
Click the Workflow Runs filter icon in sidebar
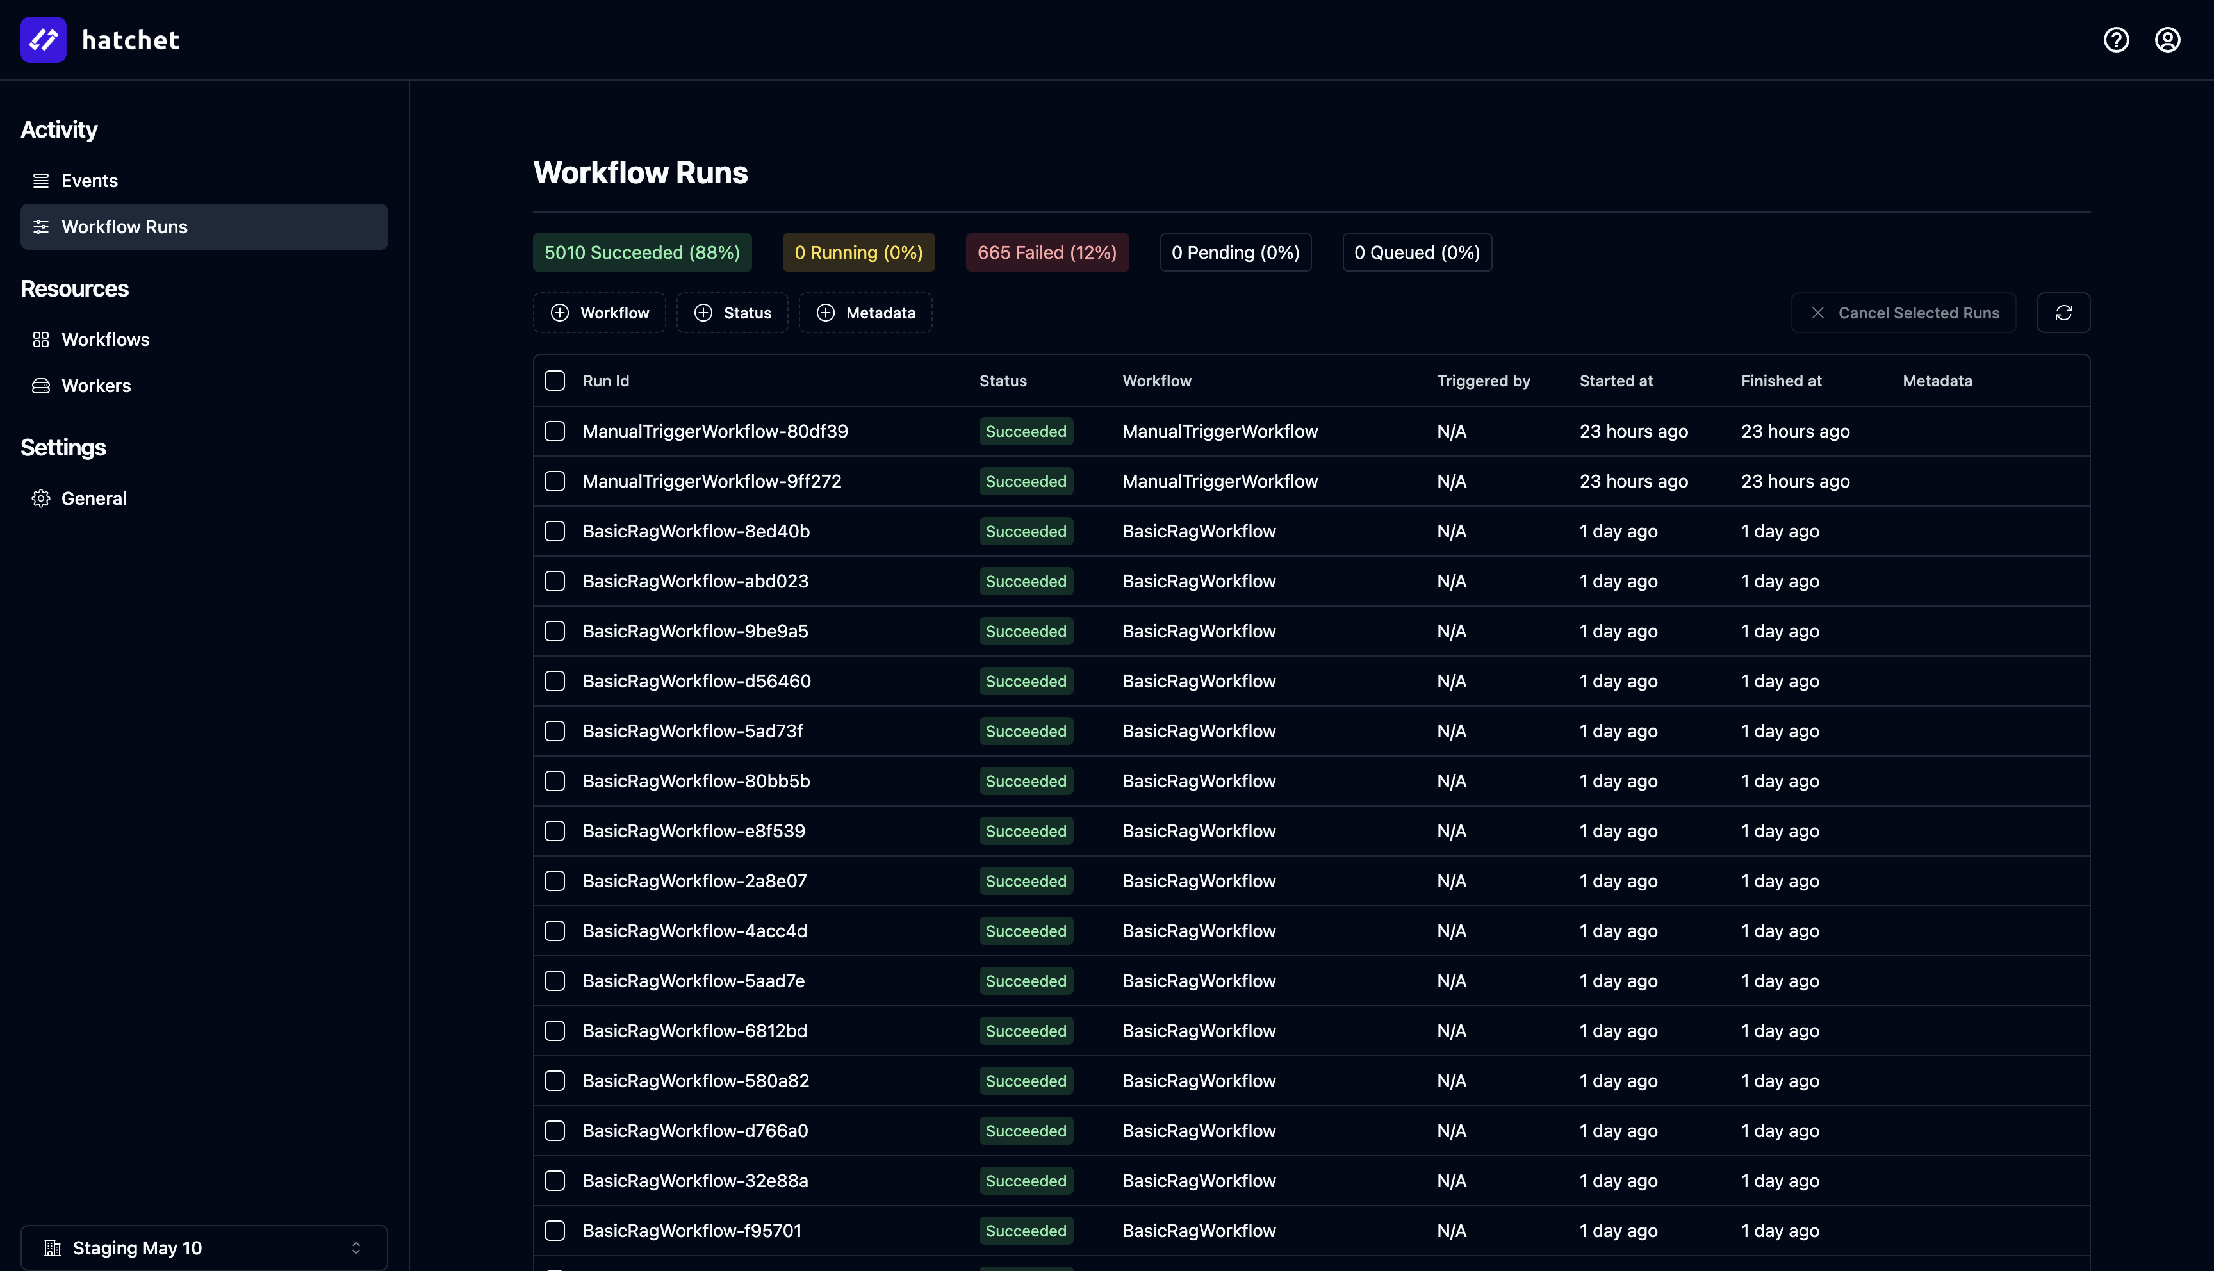40,226
